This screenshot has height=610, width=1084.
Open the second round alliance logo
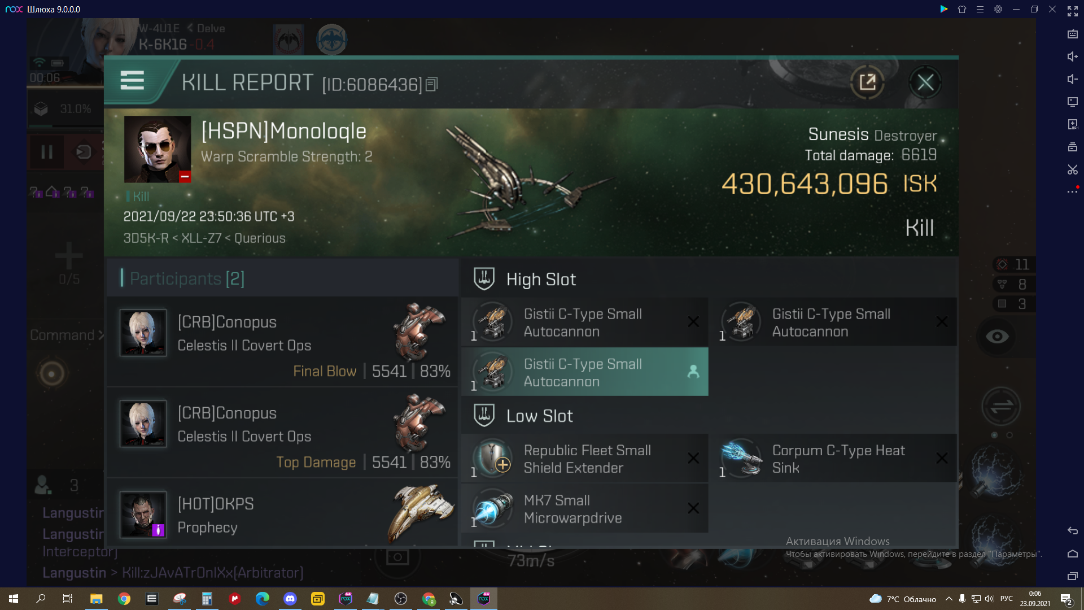point(331,40)
